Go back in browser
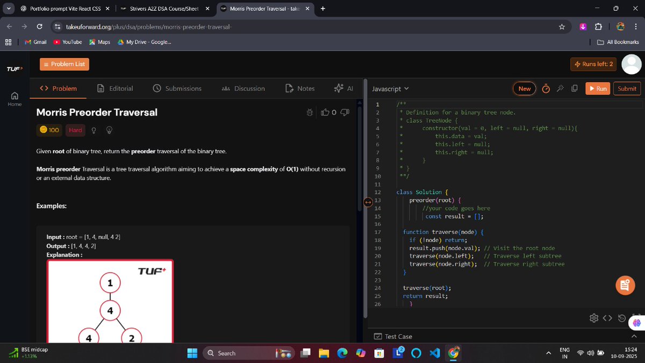Screen dimensions: 645x363 [9, 26]
